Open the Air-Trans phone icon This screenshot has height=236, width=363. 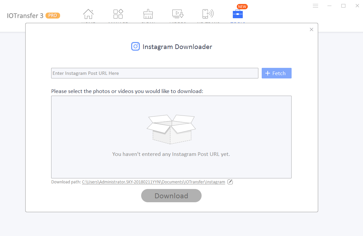(208, 14)
